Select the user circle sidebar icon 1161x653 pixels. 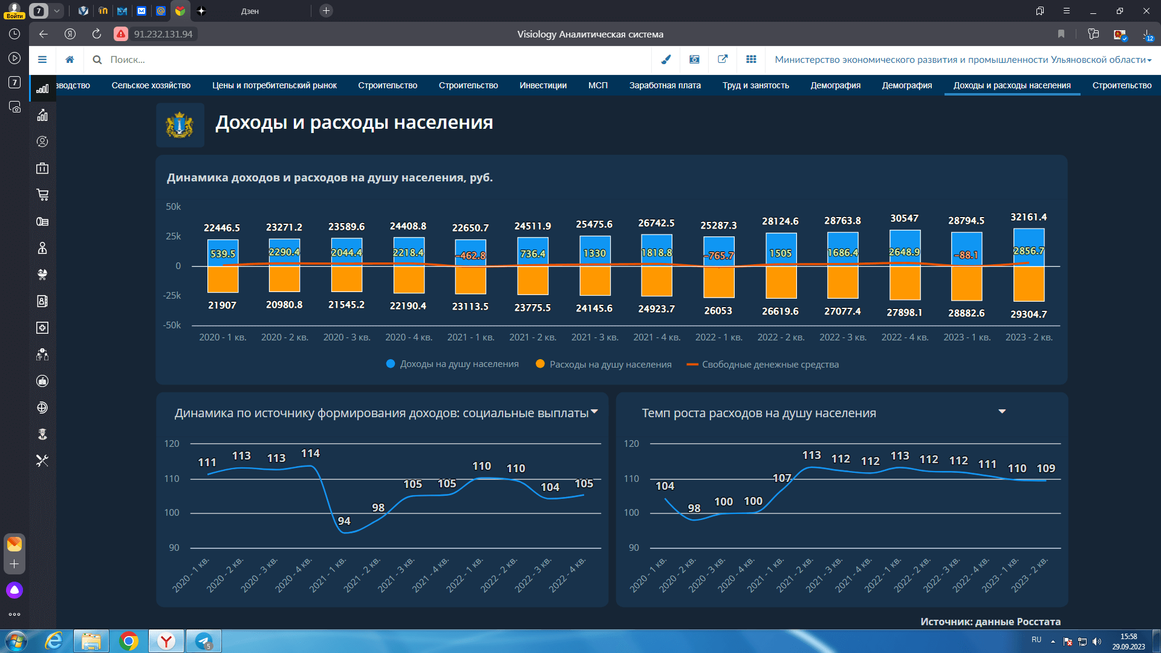[42, 141]
